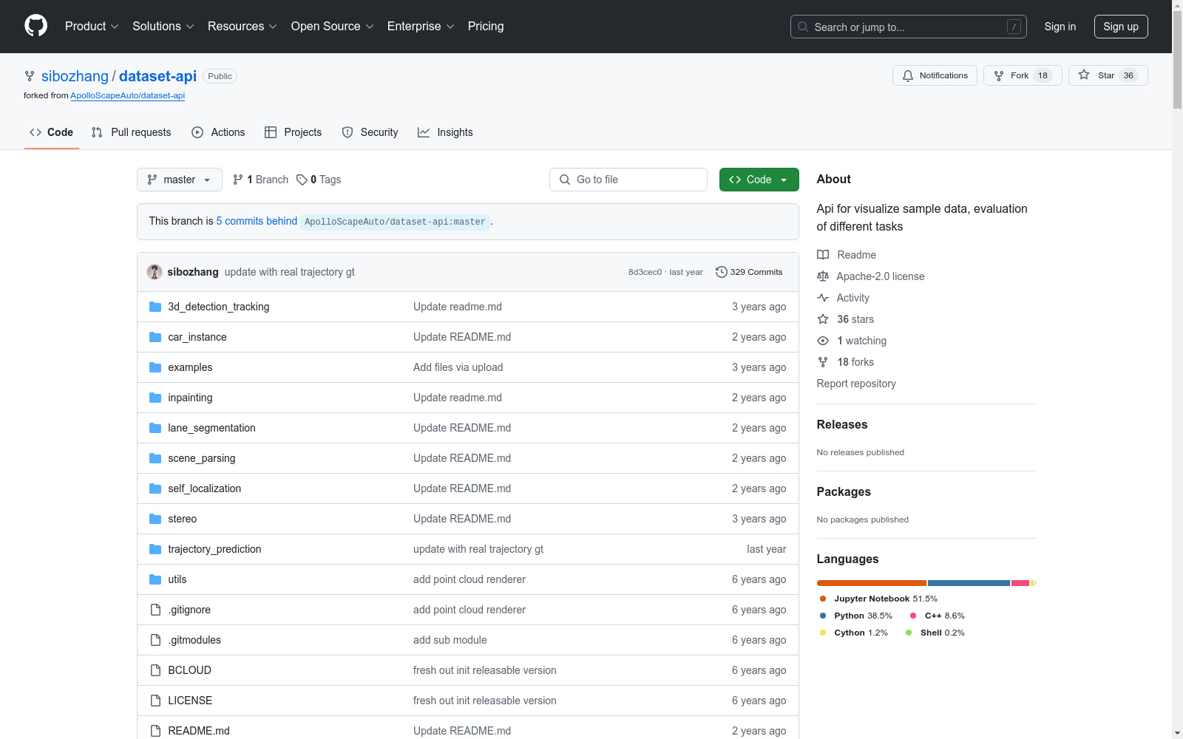Click the scene_parsing folder icon
The width and height of the screenshot is (1183, 739).
click(155, 458)
